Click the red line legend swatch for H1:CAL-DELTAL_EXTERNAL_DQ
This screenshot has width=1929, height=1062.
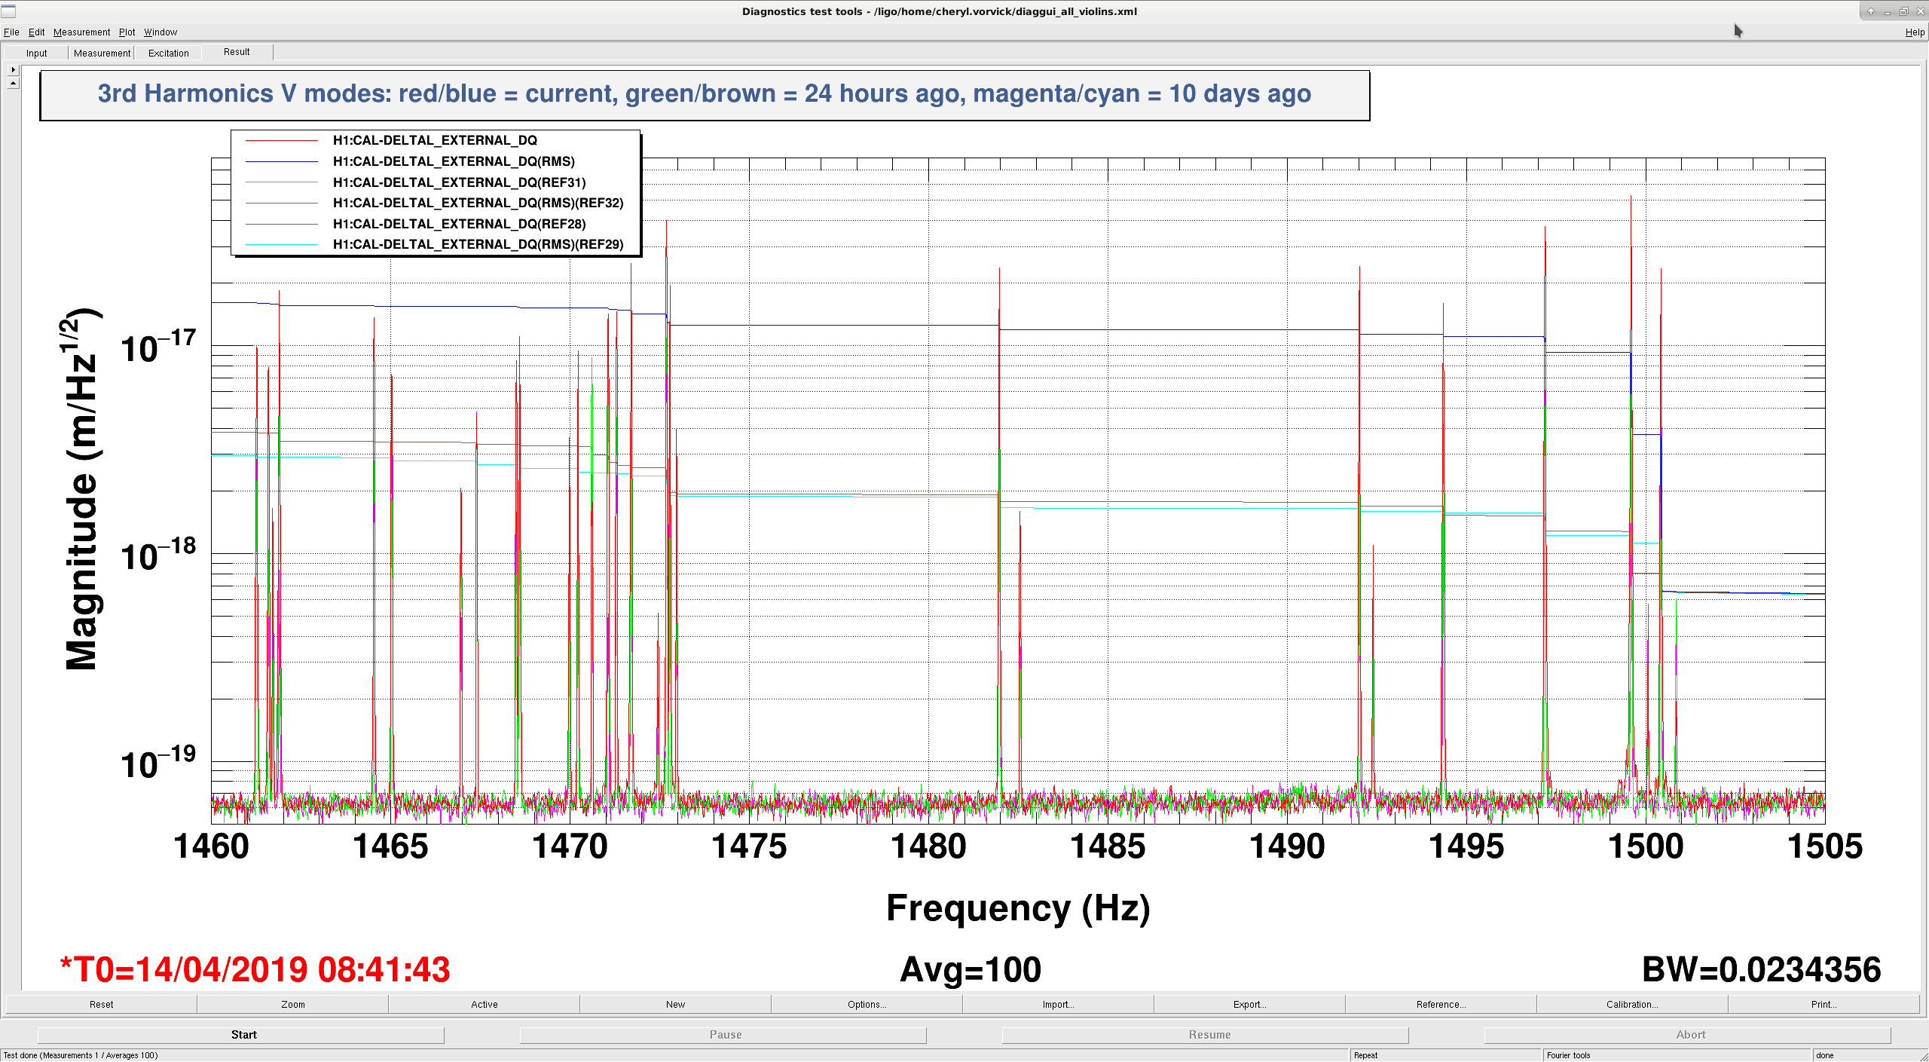coord(282,141)
